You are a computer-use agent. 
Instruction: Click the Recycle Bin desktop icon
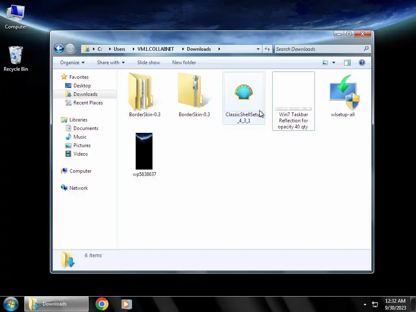16,58
